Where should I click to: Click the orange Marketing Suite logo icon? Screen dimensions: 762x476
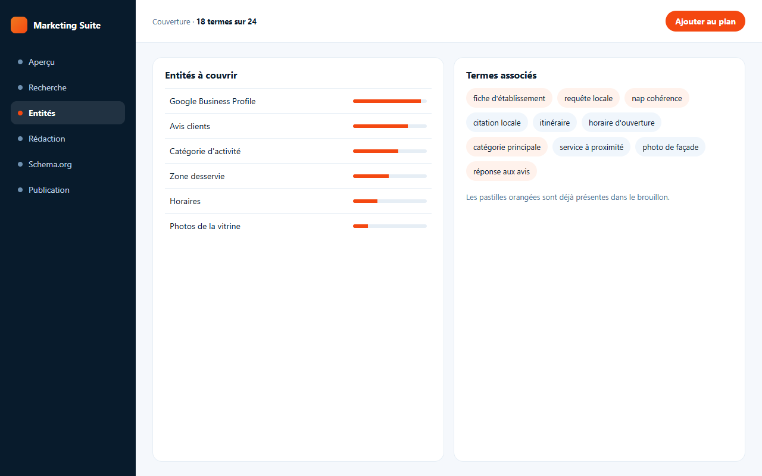tap(19, 25)
